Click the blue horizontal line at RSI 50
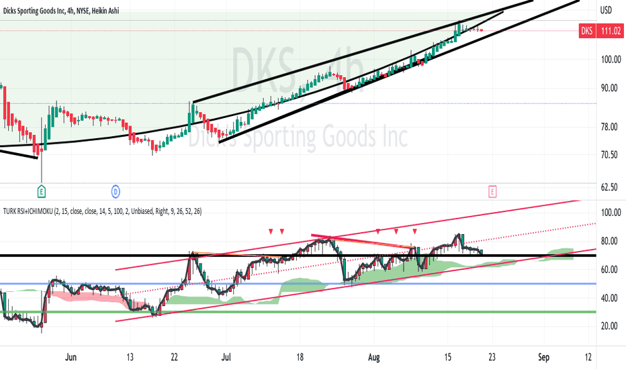The height and width of the screenshot is (369, 626). pos(298,284)
